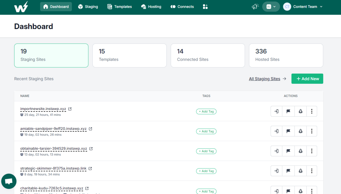Open the Staging tab
Image resolution: width=341 pixels, height=194 pixels.
[x=88, y=7]
